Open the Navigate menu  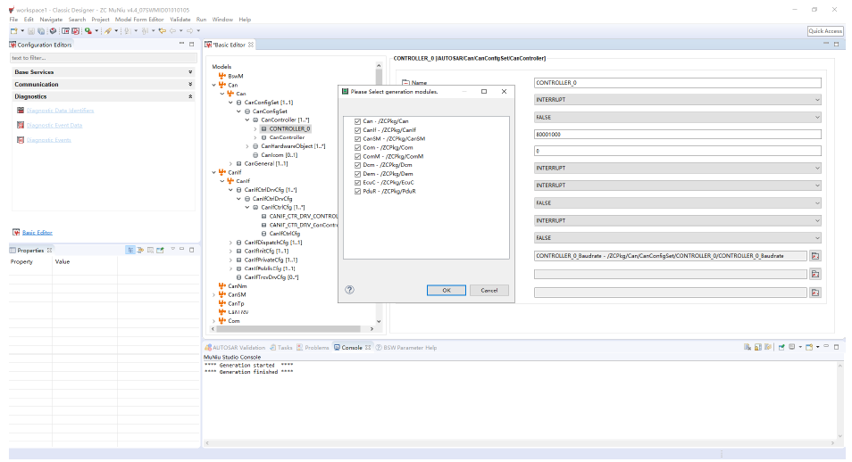[51, 20]
